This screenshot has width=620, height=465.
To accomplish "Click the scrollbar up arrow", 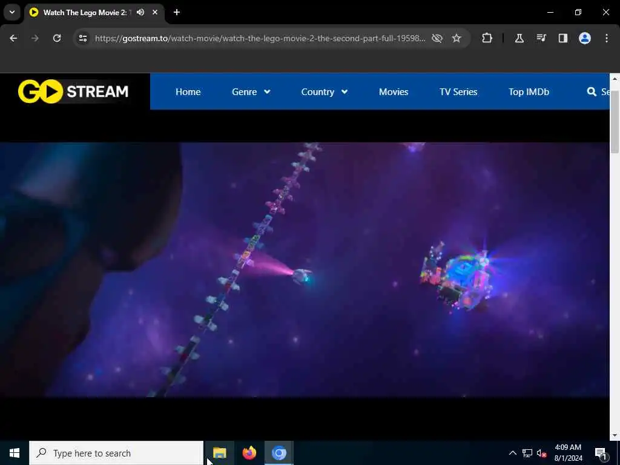I will (615, 79).
